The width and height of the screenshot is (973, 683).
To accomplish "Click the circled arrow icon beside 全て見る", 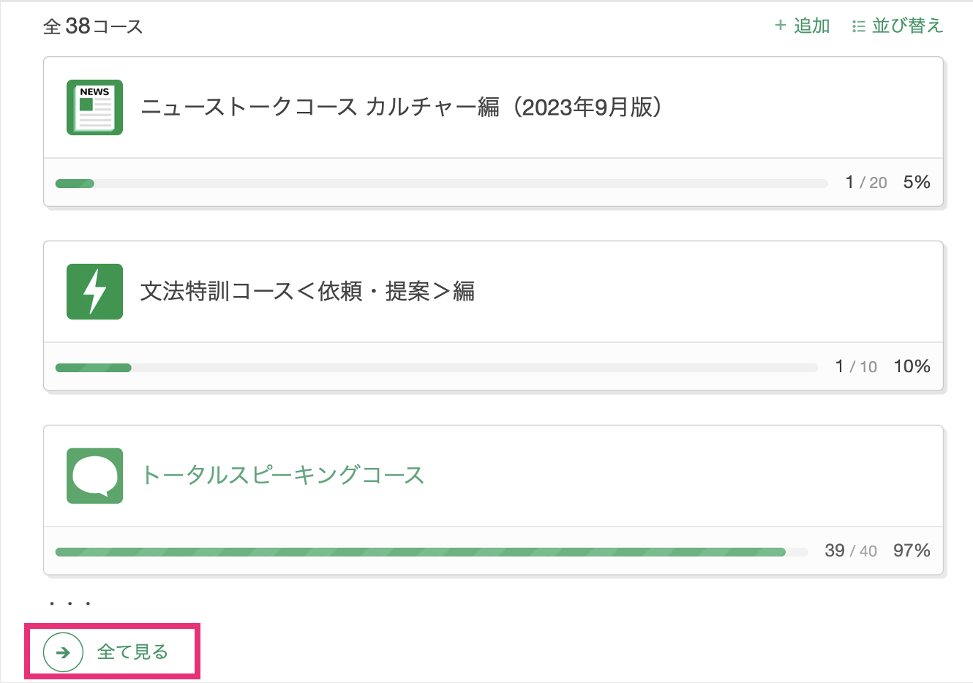I will tap(63, 652).
